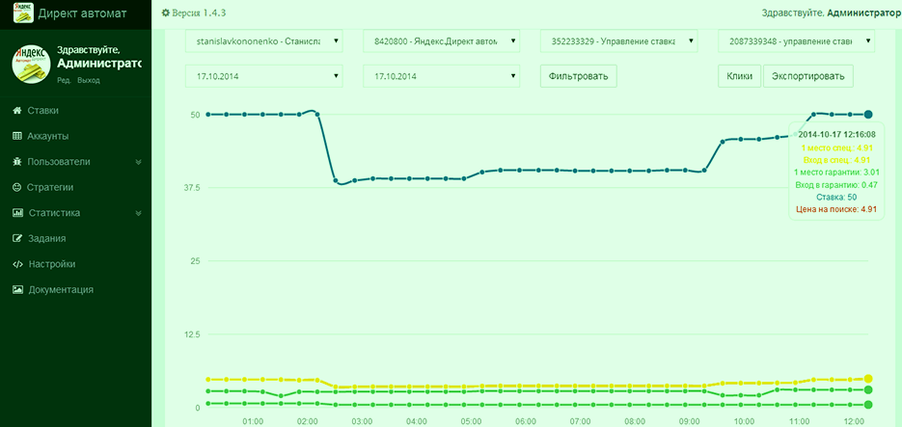This screenshot has width=902, height=427.
Task: Click the chart icon beside Статистика
Action: 17,213
